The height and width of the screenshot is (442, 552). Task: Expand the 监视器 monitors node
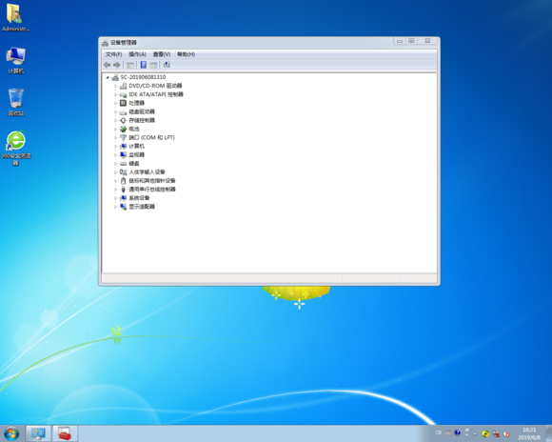[x=115, y=155]
